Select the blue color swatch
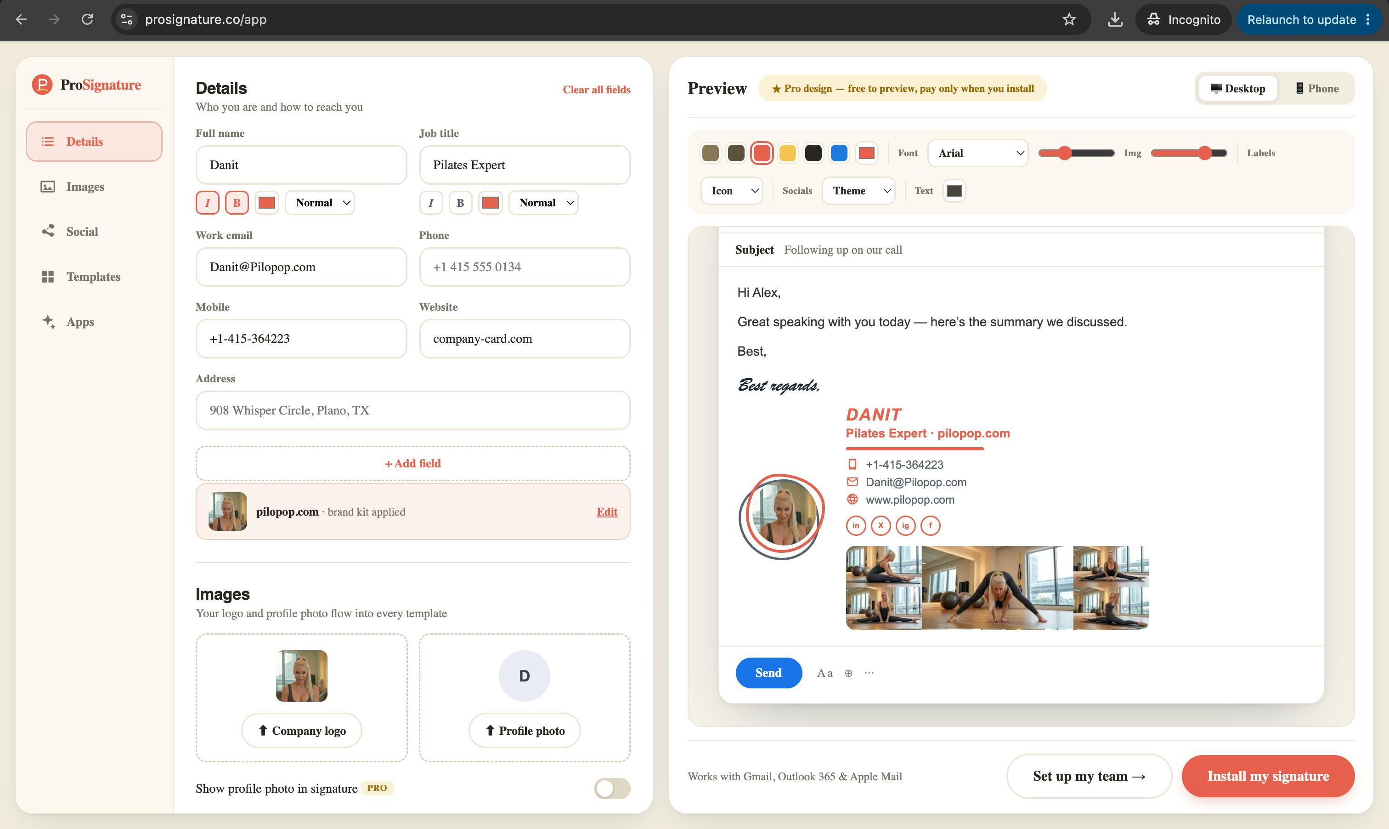This screenshot has width=1389, height=829. pyautogui.click(x=839, y=153)
